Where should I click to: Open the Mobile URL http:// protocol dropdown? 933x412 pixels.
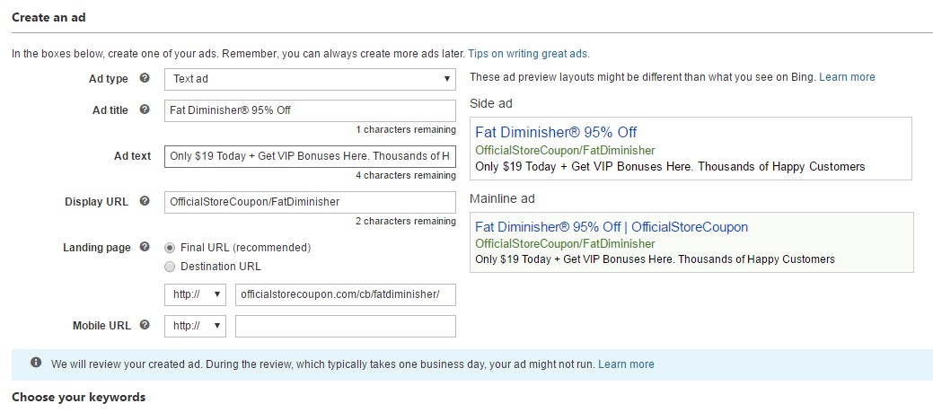point(195,326)
